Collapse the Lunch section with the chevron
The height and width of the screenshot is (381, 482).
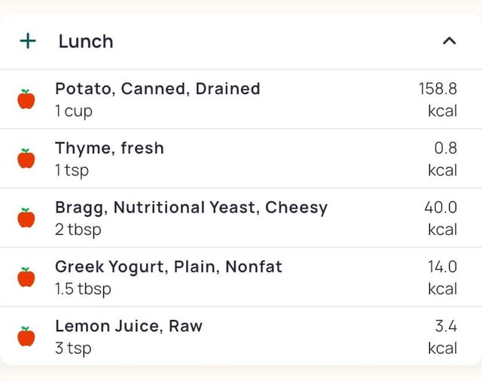[449, 41]
